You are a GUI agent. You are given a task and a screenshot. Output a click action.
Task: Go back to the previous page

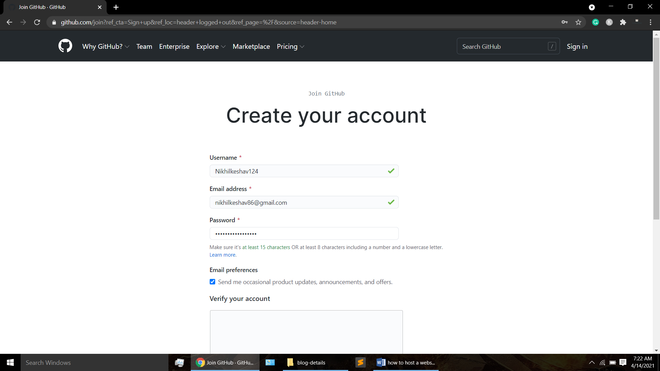coord(9,22)
